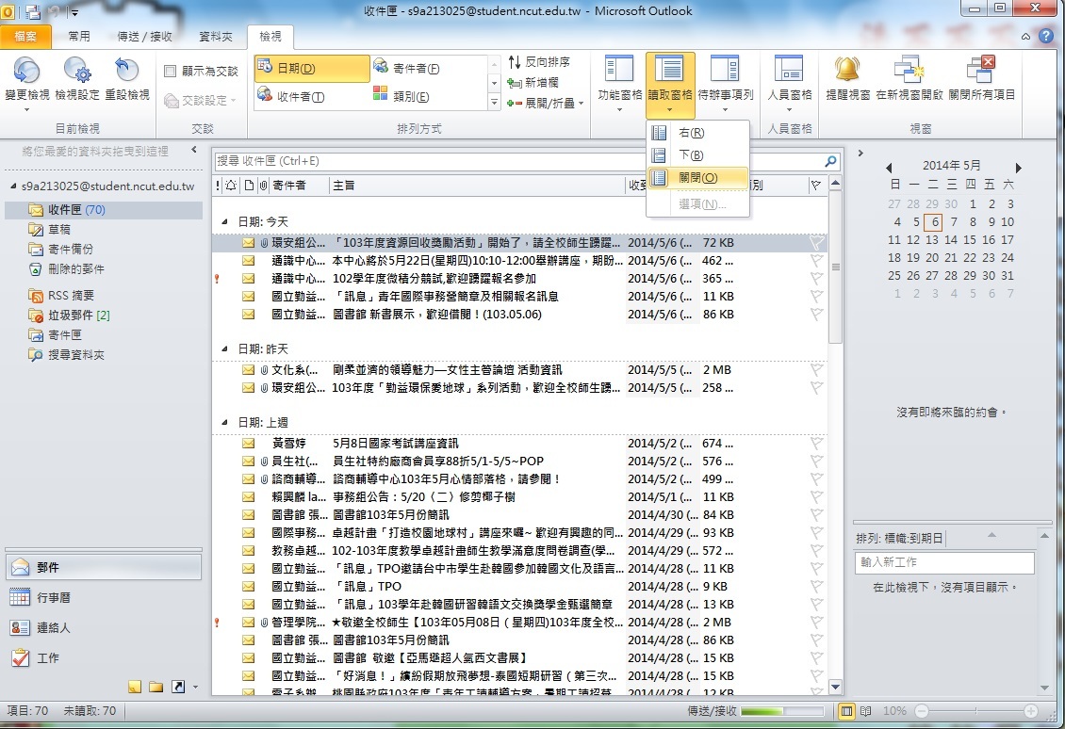Click the Folder List icon in navigation footer
1065x729 pixels.
pyautogui.click(x=156, y=687)
